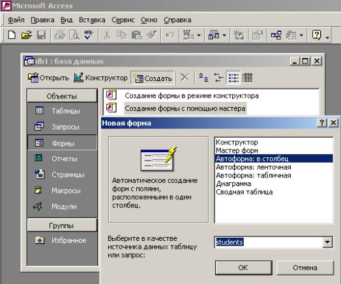Switch to Details view
The image size is (341, 284).
(248, 78)
